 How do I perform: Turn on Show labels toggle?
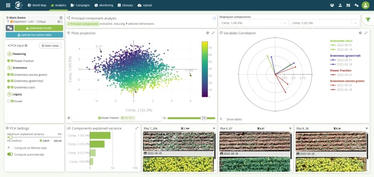pos(222,119)
